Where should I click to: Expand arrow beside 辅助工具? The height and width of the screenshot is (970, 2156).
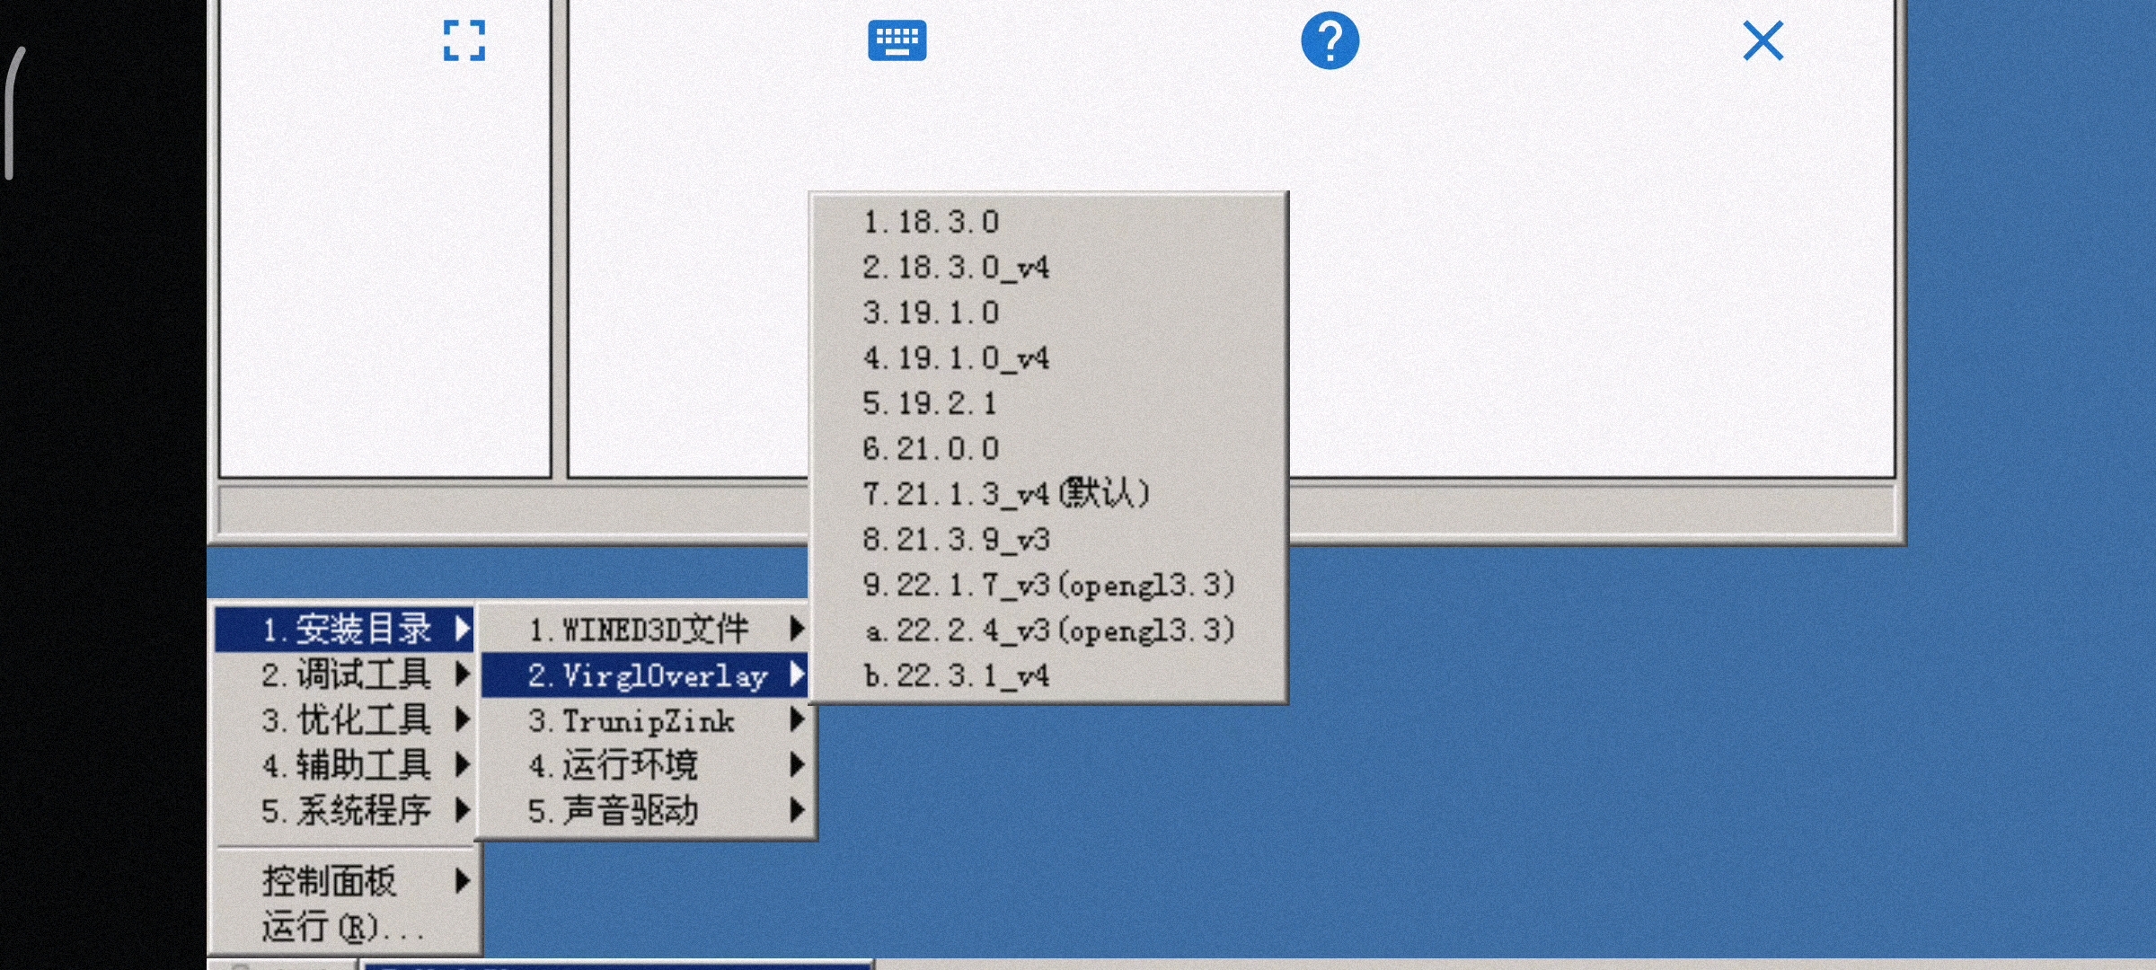click(x=462, y=764)
